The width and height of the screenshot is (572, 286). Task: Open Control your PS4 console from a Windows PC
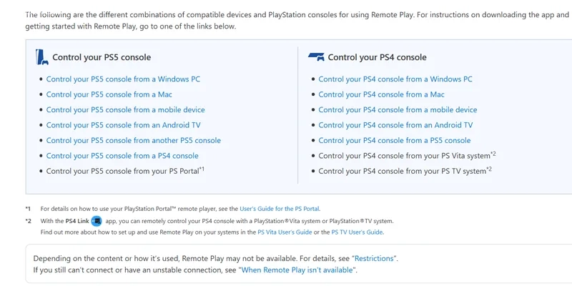[x=395, y=79]
